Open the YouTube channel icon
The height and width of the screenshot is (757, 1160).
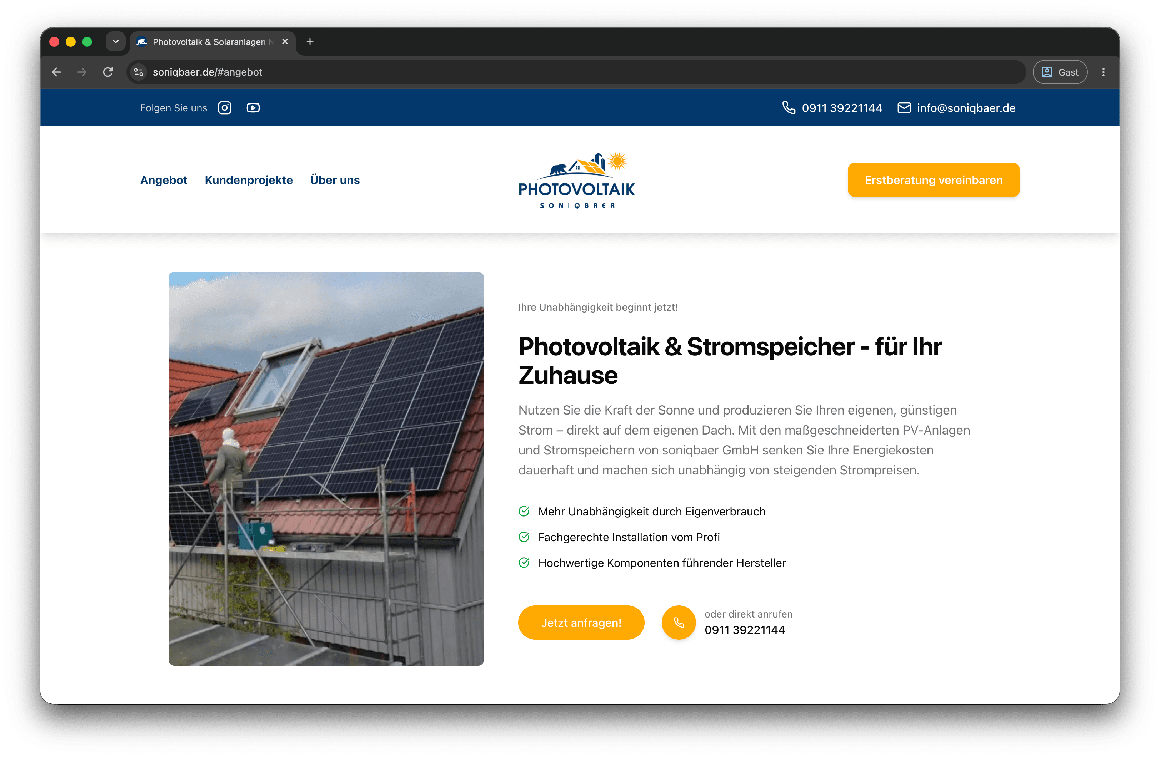[x=253, y=108]
